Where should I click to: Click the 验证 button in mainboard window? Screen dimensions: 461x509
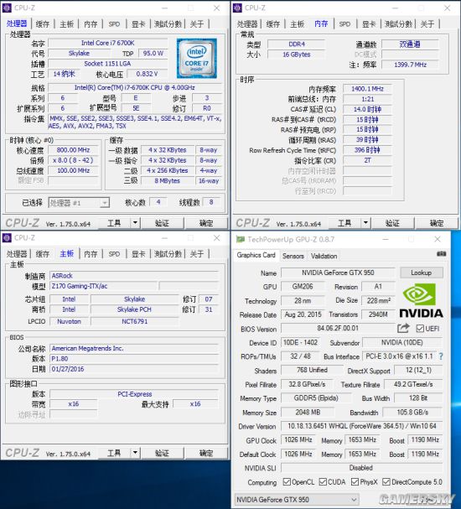pos(162,453)
